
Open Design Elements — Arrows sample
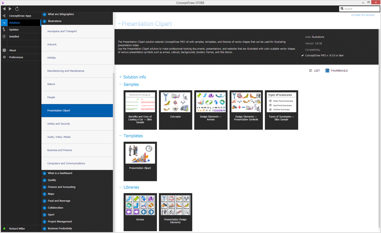[x=211, y=110]
